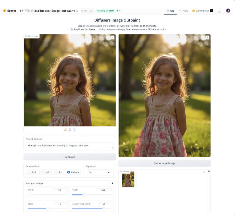Choose the 16:9 ratio option
235x215 pixels.
45,172
